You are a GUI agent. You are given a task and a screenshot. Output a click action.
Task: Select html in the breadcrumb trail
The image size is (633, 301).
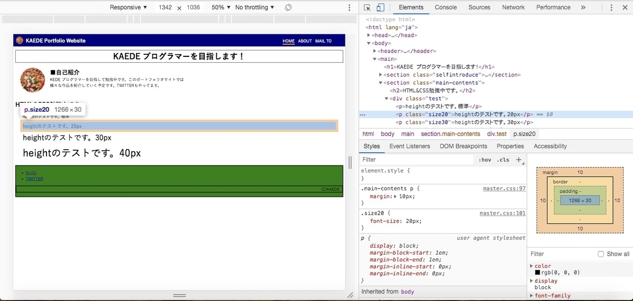(x=368, y=134)
